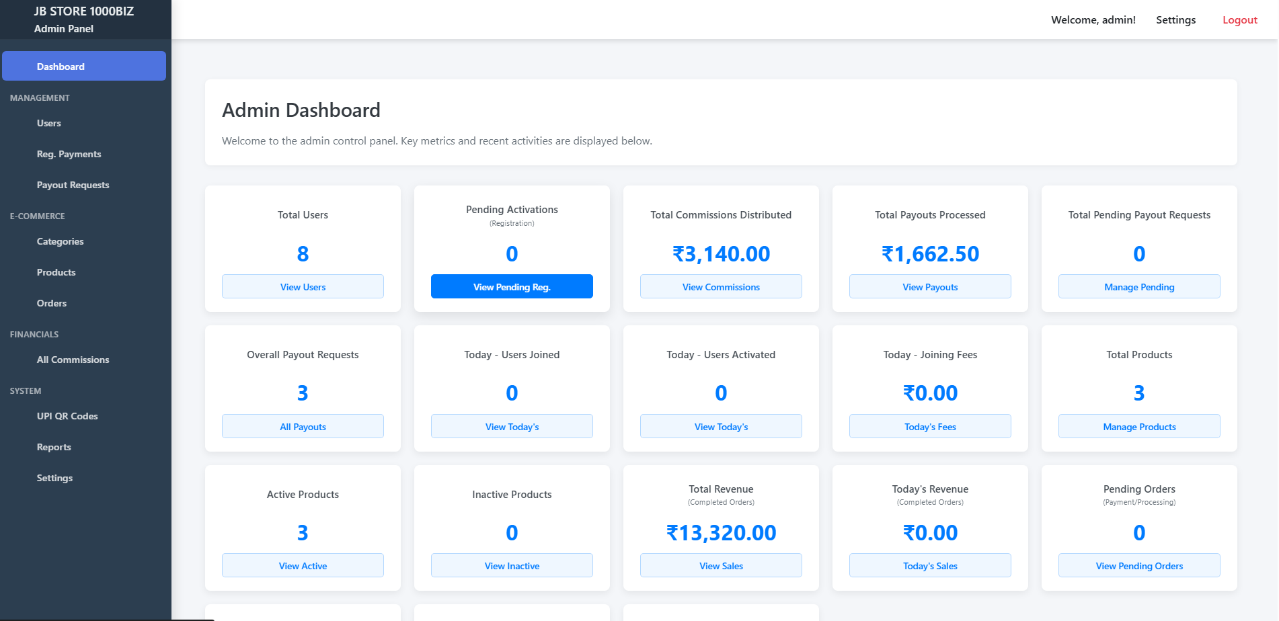Open View Sales under Total Revenue
The height and width of the screenshot is (621, 1279).
coord(721,566)
